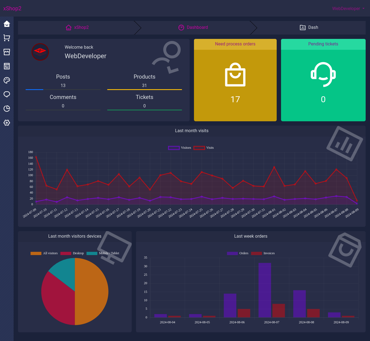Expand the WebDeveloper user dropdown

(348, 8)
